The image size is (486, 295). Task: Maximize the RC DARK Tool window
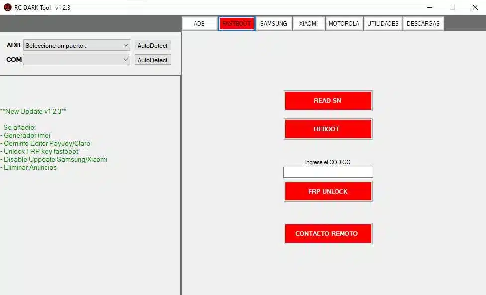(452, 7)
